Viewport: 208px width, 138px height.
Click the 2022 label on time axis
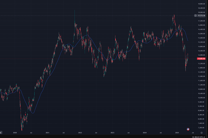click(80, 133)
